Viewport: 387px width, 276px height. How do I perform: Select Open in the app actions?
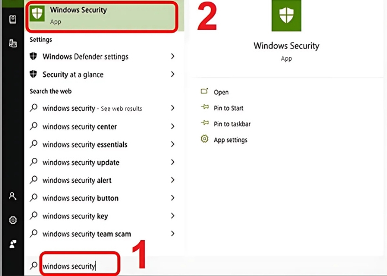pyautogui.click(x=221, y=92)
